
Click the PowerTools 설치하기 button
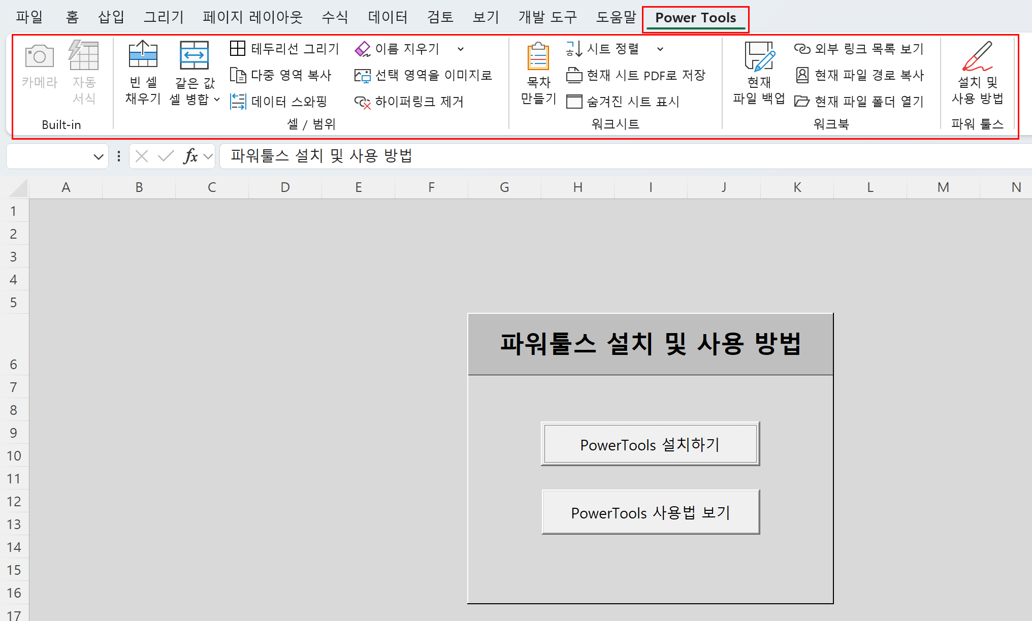[x=650, y=444]
